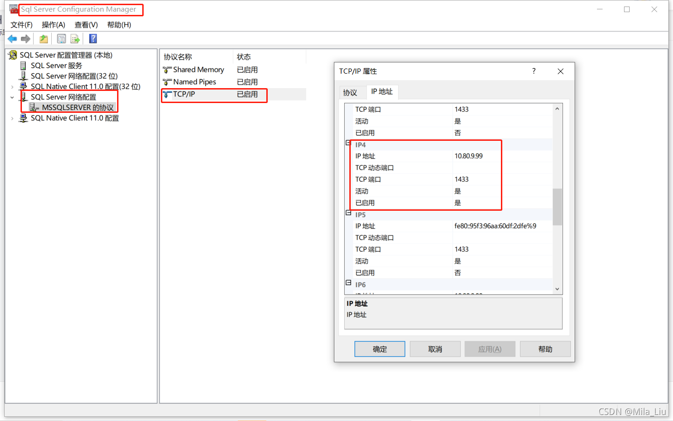
Task: Click the property list scrollbar thumb
Action: click(x=557, y=207)
